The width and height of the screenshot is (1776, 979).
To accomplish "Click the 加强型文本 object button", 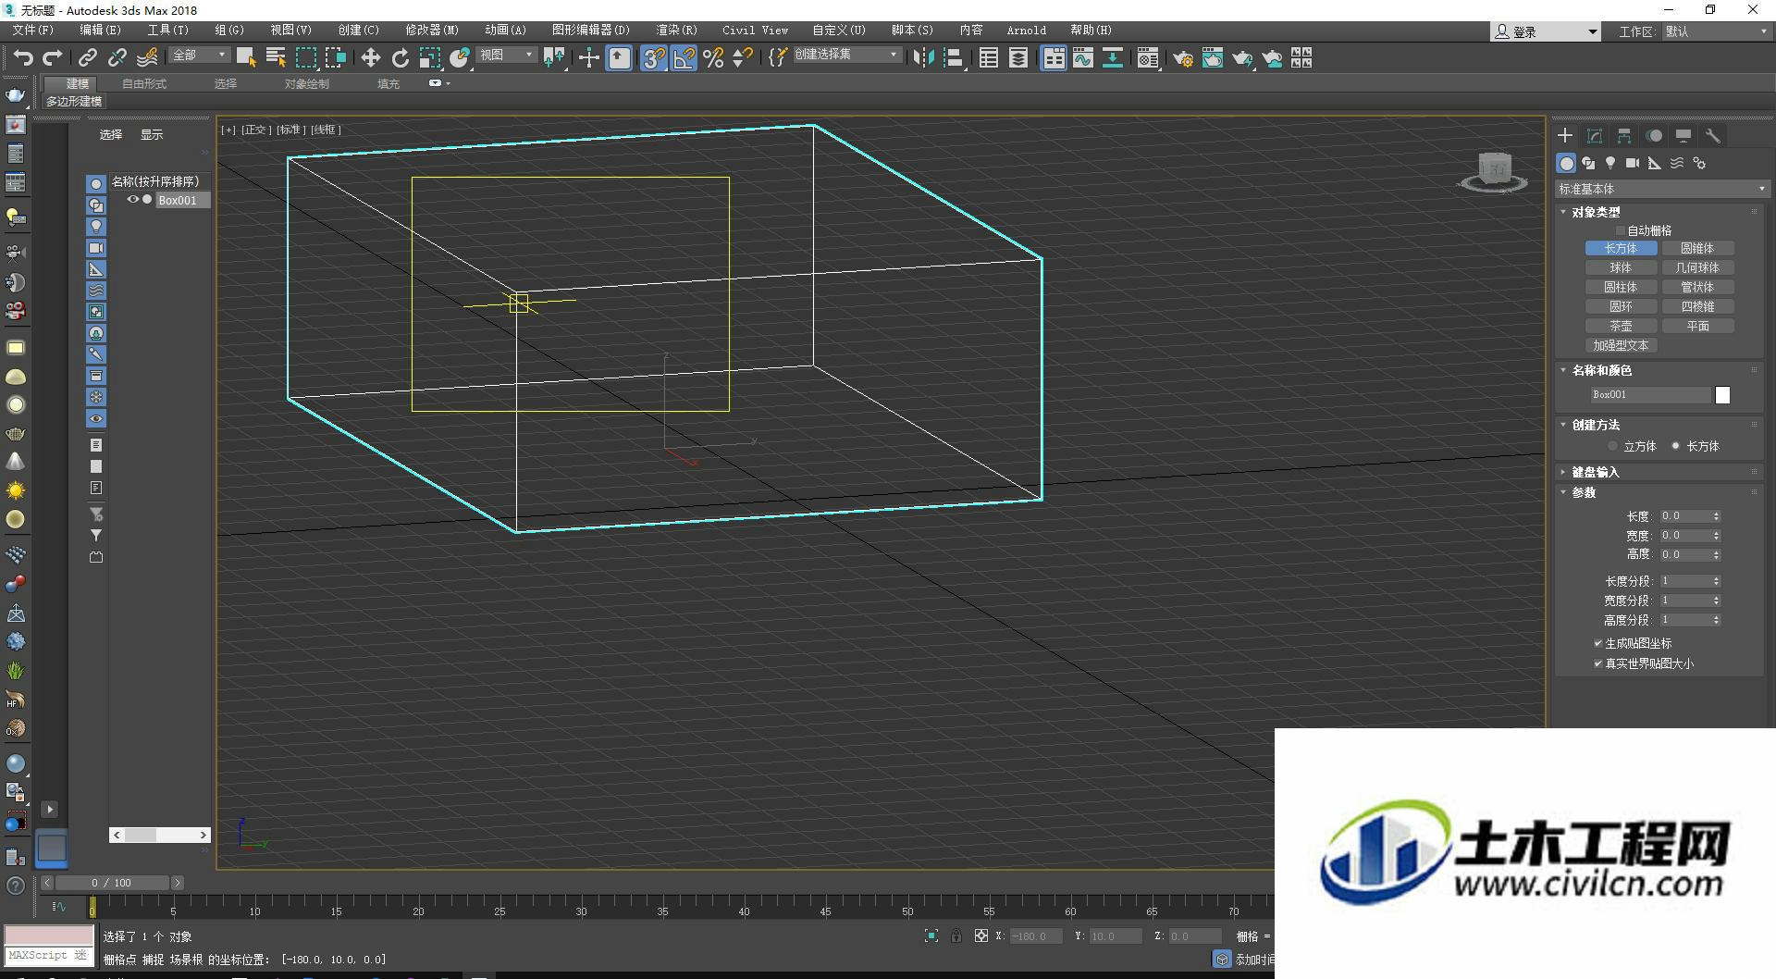I will click(1621, 345).
